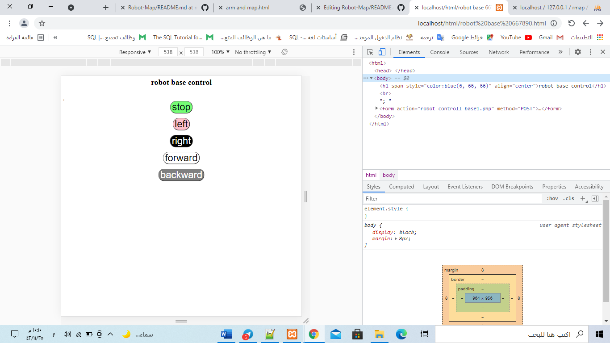Switch to the Network tab
Screen dimensions: 610x343
(x=499, y=52)
